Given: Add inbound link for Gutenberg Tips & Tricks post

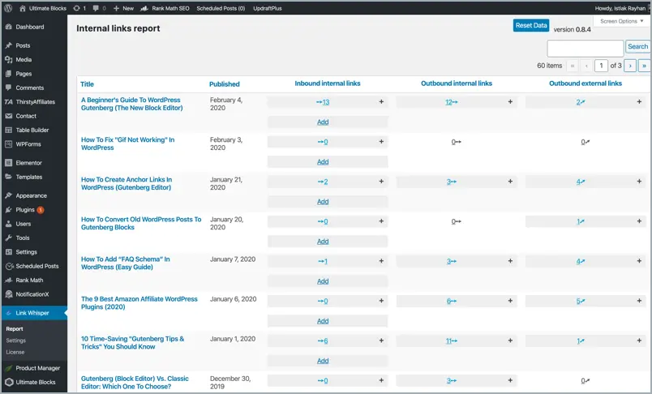Looking at the screenshot, I should (x=323, y=361).
